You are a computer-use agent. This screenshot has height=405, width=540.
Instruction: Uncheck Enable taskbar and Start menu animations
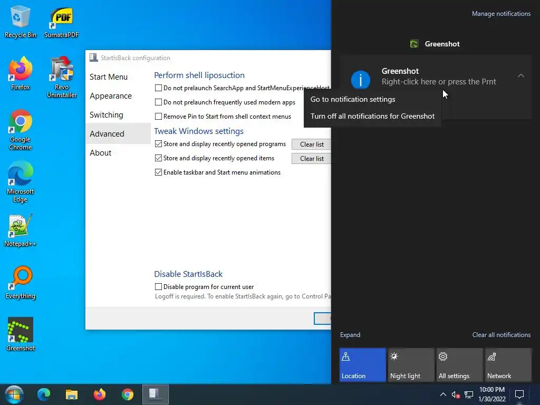pos(158,172)
